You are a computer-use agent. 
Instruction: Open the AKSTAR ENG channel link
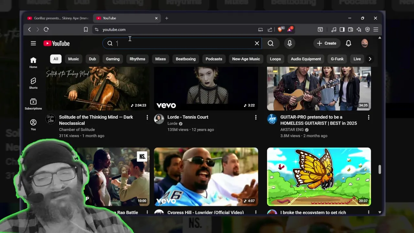tap(292, 129)
